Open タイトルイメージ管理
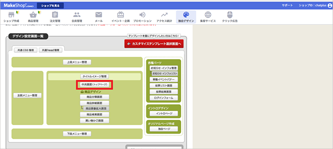Screen dimensions: 333x149 (x=94, y=76)
